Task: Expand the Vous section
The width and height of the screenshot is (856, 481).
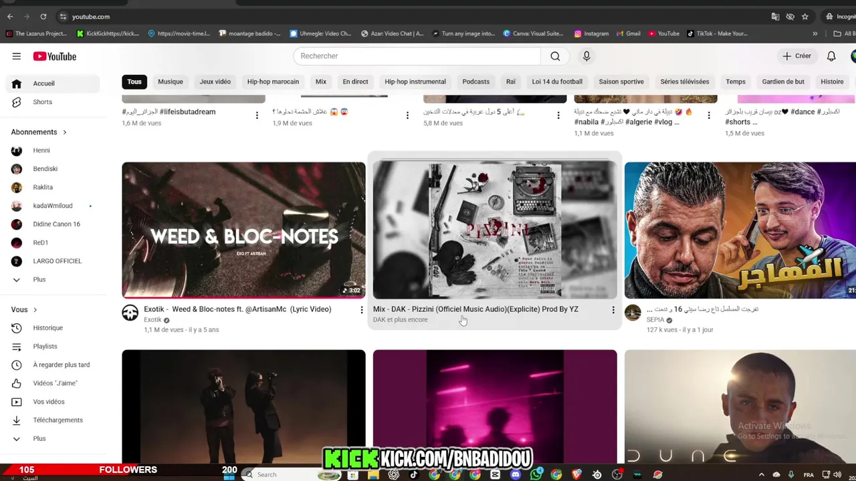Action: tap(24, 310)
